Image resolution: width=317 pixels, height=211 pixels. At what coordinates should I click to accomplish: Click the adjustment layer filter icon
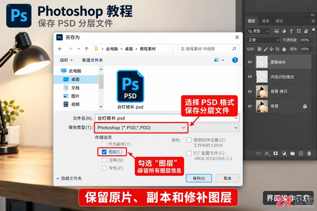pos(284,31)
